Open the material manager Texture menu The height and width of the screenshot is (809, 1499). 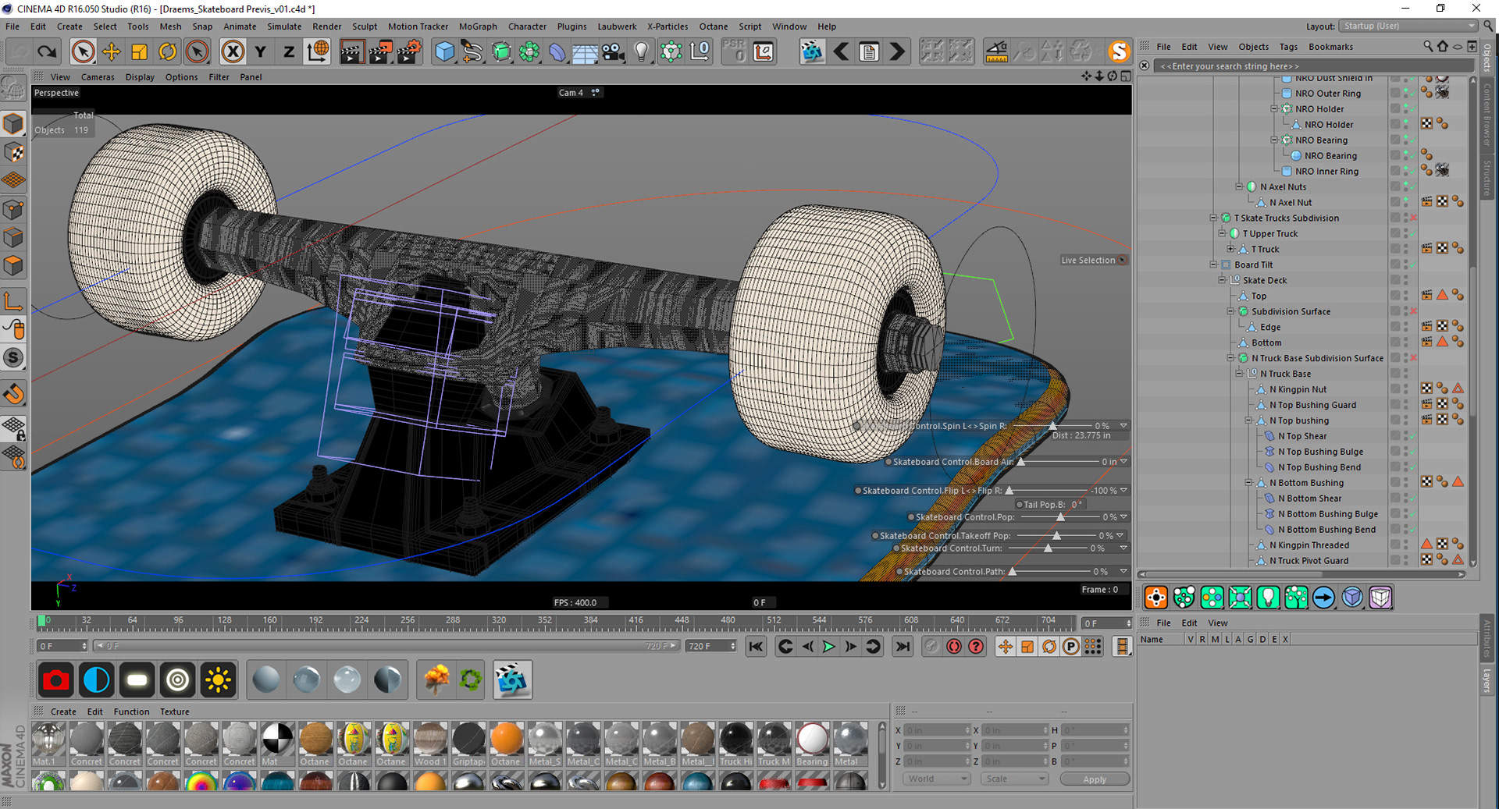click(x=175, y=711)
